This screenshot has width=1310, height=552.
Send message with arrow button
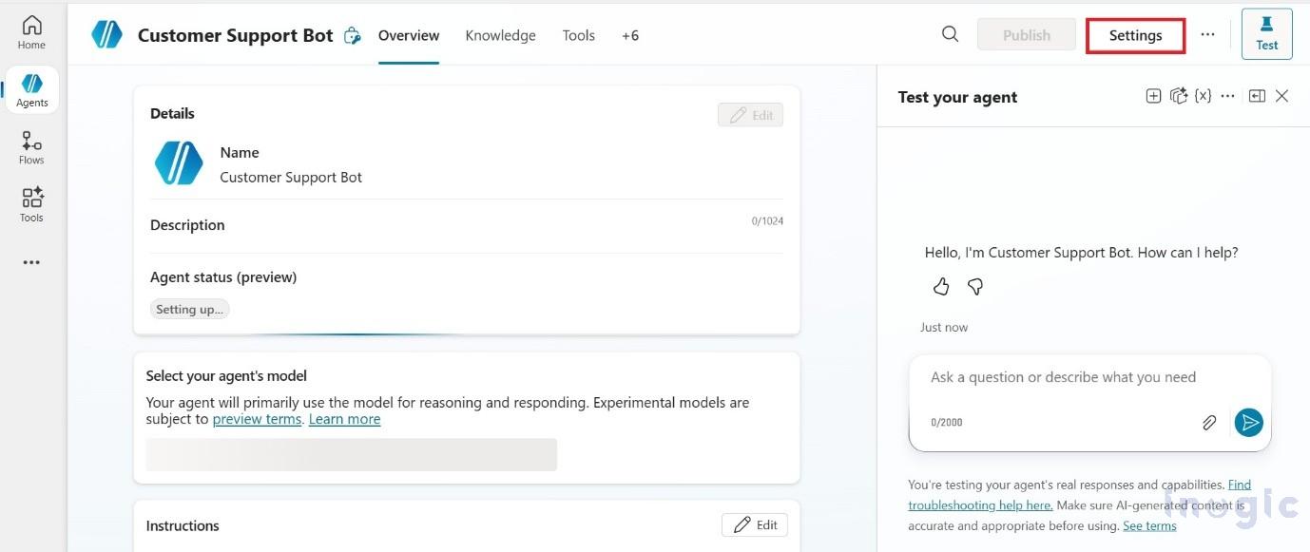pos(1248,423)
